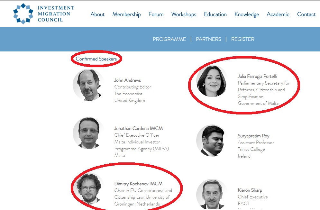320x210 pixels.
Task: Click the Confirmed Speakers heading
Action: pyautogui.click(x=96, y=59)
